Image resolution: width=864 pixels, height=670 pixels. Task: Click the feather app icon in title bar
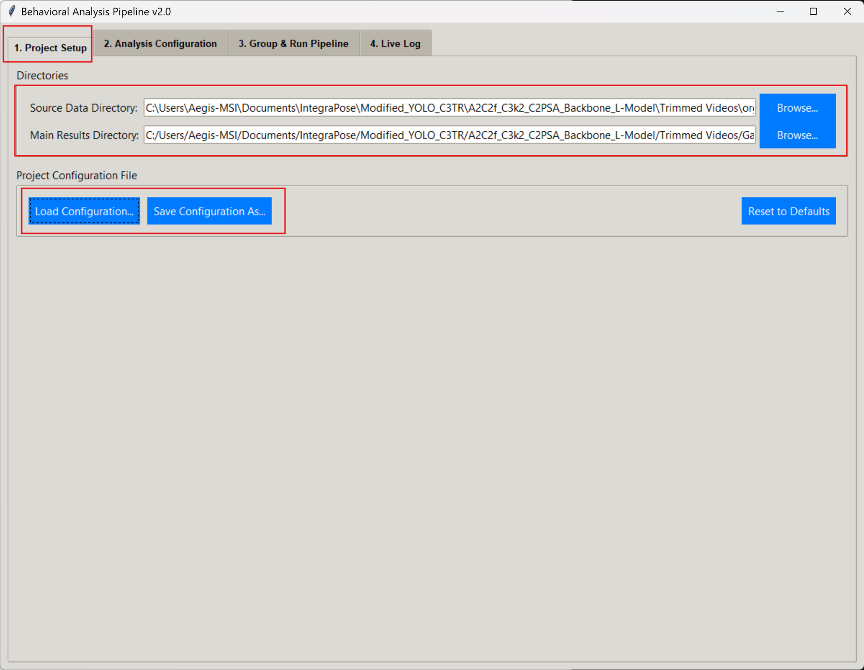[x=12, y=12]
